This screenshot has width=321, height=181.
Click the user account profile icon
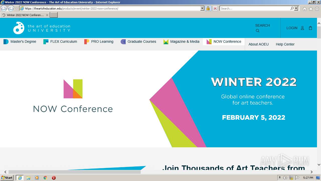[302, 28]
